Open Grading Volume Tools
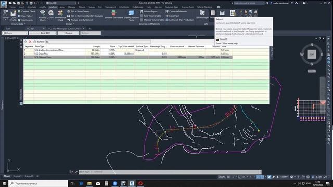Image resolution: width=333 pixels, height=187 pixels. 131,16
